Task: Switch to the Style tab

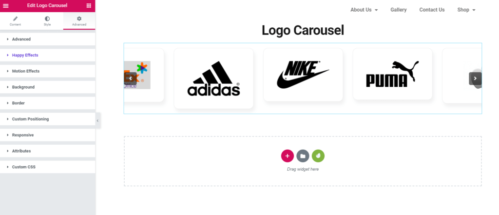Action: pyautogui.click(x=47, y=20)
